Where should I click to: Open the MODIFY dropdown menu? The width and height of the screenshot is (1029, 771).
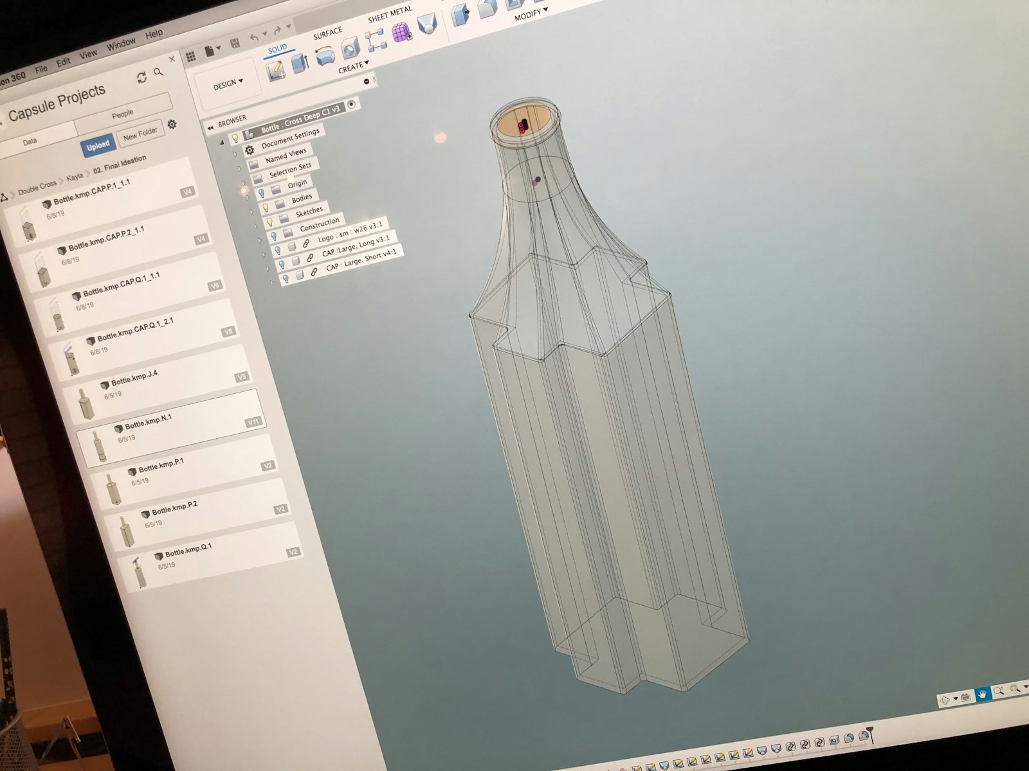pyautogui.click(x=531, y=13)
